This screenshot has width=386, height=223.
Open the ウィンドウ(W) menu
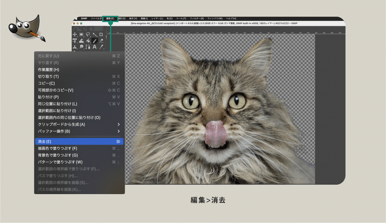(x=215, y=18)
